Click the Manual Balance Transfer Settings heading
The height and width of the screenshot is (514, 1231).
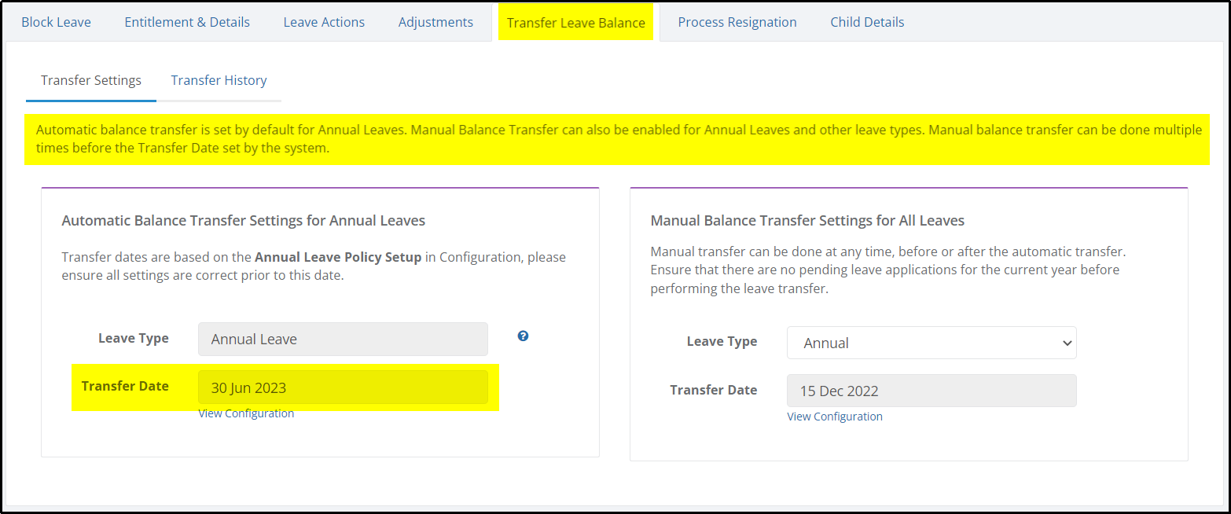pyautogui.click(x=807, y=220)
